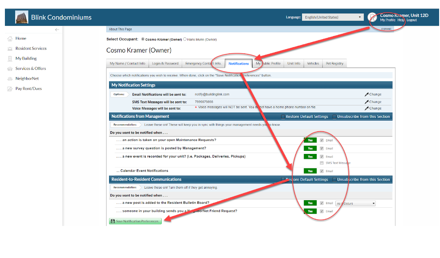
Task: Click the Home icon in sidebar
Action: [x=10, y=39]
